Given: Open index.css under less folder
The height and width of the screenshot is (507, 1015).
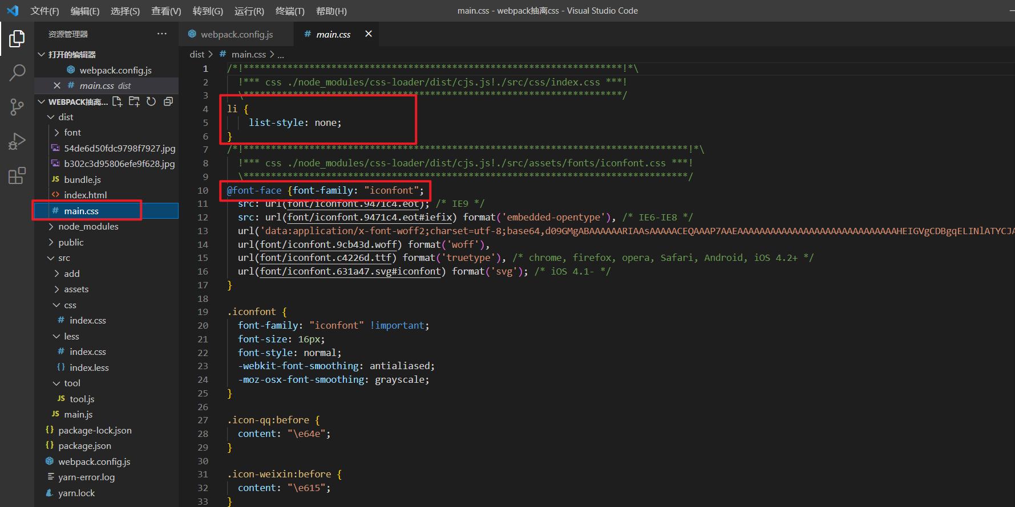Looking at the screenshot, I should tap(106, 351).
